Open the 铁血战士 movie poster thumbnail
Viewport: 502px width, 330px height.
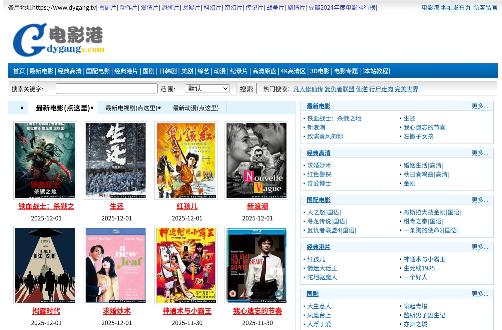coord(45,161)
